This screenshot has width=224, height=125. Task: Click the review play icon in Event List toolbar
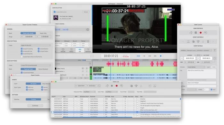tap(121, 86)
